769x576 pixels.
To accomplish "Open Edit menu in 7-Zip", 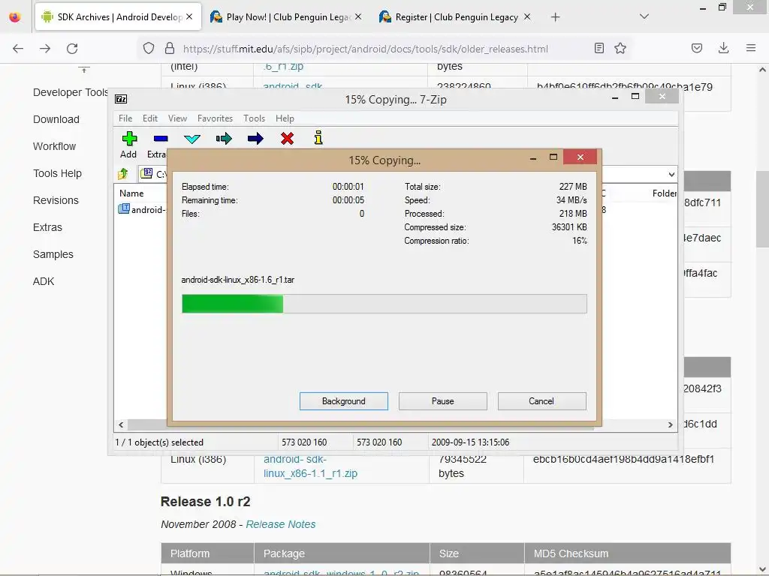I will (150, 118).
